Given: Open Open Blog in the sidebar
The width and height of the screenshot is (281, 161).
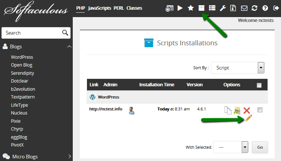Looking at the screenshot, I should point(22,65).
